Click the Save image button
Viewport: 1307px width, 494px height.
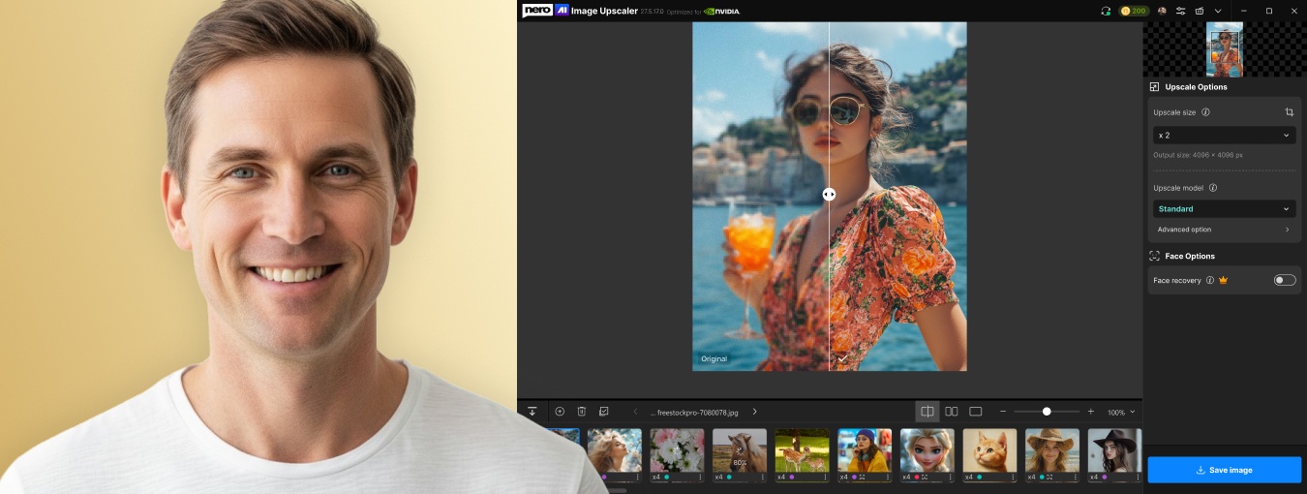coord(1224,470)
